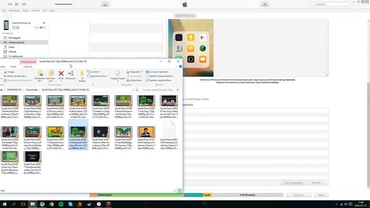Screen dimensions: 370x208
Task: Click the iPhone device icon in sidebar
Action: pyautogui.click(x=6, y=25)
